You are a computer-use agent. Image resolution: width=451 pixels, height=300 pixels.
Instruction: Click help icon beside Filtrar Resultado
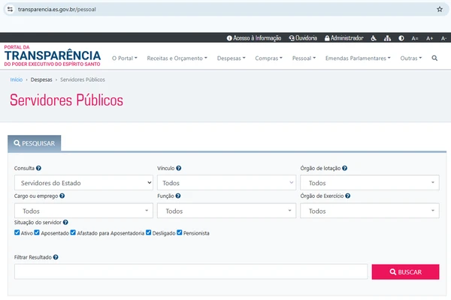click(x=56, y=257)
